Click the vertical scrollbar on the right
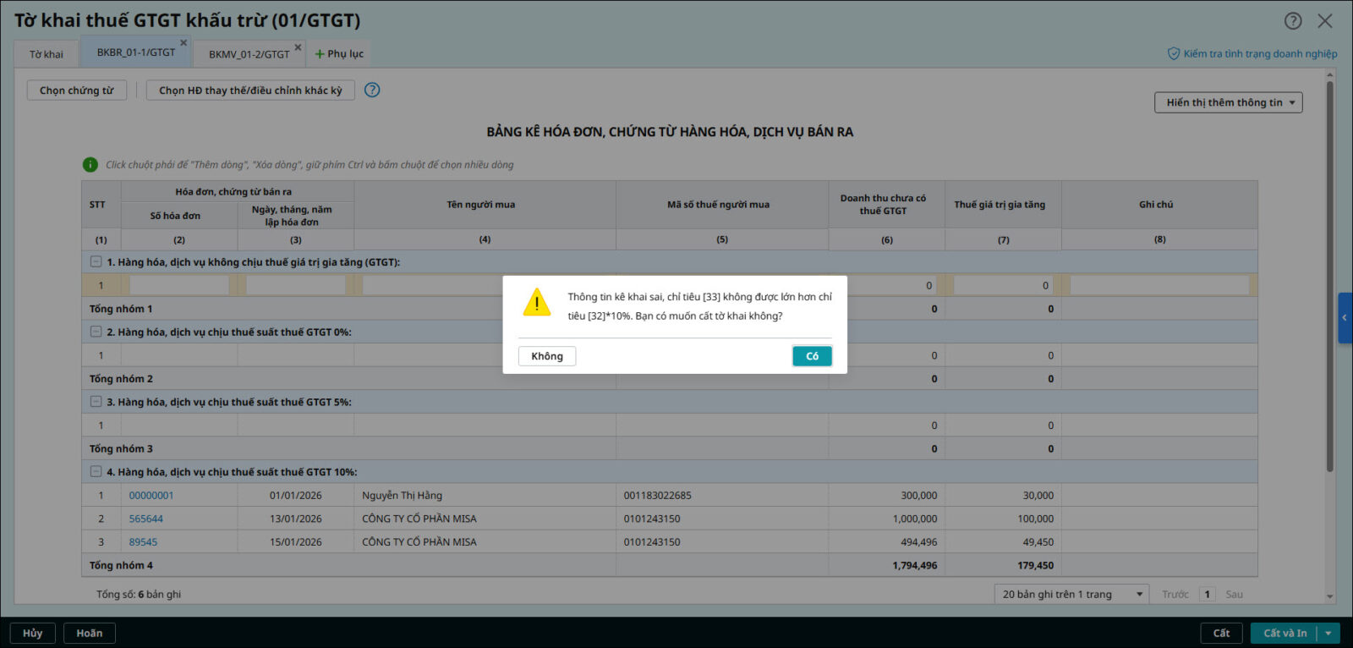1353x648 pixels. (1329, 271)
